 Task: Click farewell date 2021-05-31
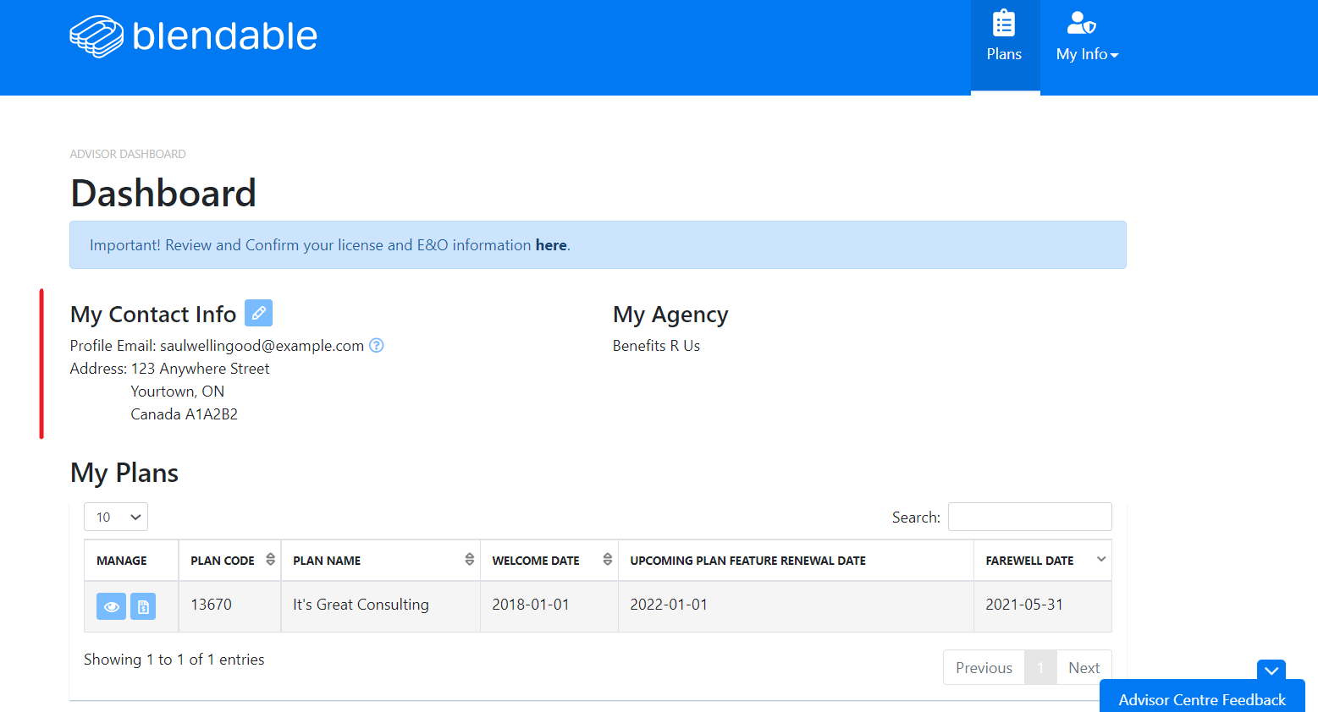(1024, 605)
